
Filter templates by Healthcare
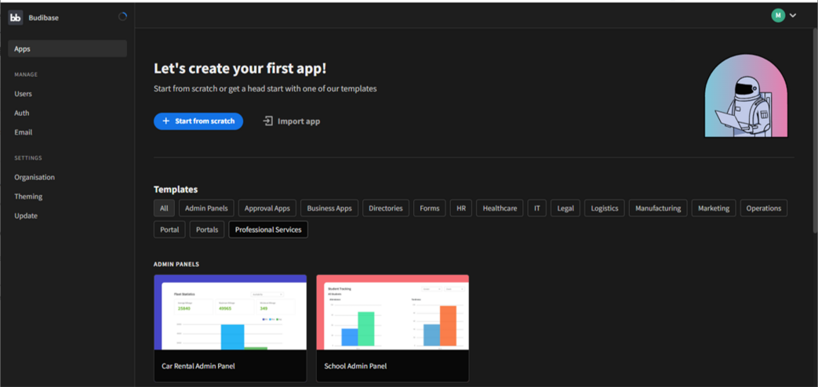coord(500,208)
